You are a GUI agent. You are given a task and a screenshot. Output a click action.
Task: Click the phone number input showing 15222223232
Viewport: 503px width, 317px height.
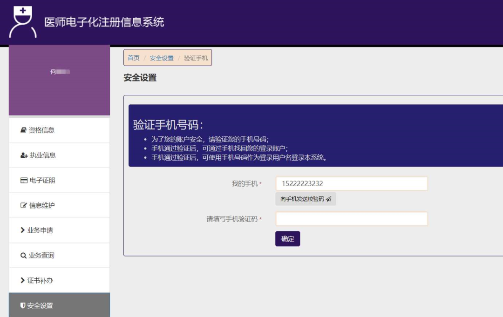point(352,183)
